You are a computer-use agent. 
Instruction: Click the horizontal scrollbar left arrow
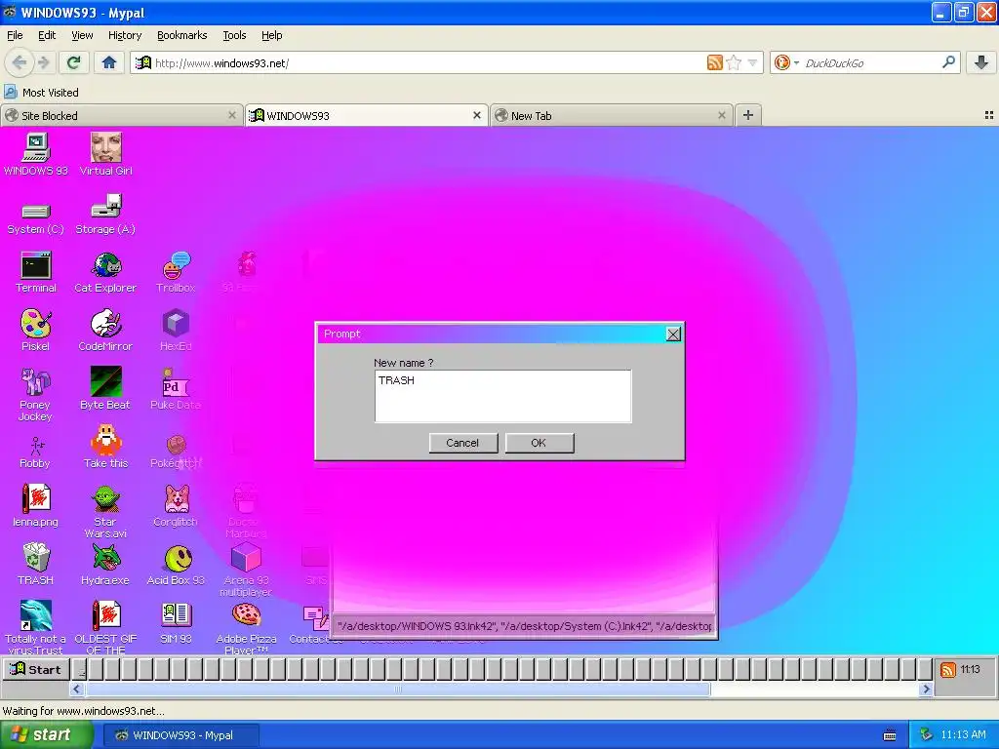tap(77, 689)
